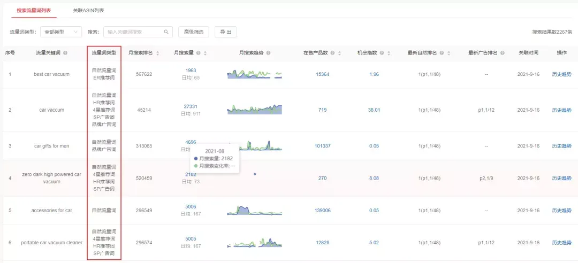Image resolution: width=578 pixels, height=263 pixels.
Task: Click product count 719
Action: (x=323, y=110)
